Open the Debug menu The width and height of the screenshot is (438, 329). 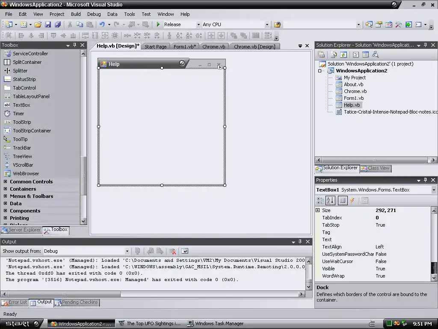coord(94,14)
